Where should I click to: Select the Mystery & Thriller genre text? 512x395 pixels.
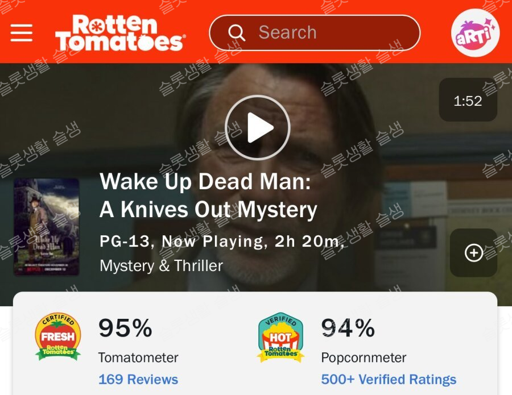coord(162,265)
